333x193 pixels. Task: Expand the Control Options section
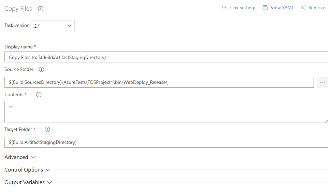click(27, 170)
